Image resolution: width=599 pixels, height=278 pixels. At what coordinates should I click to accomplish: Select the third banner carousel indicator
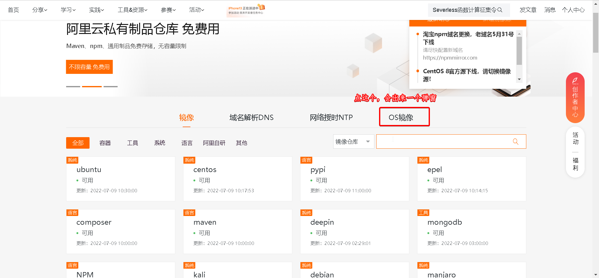point(110,86)
